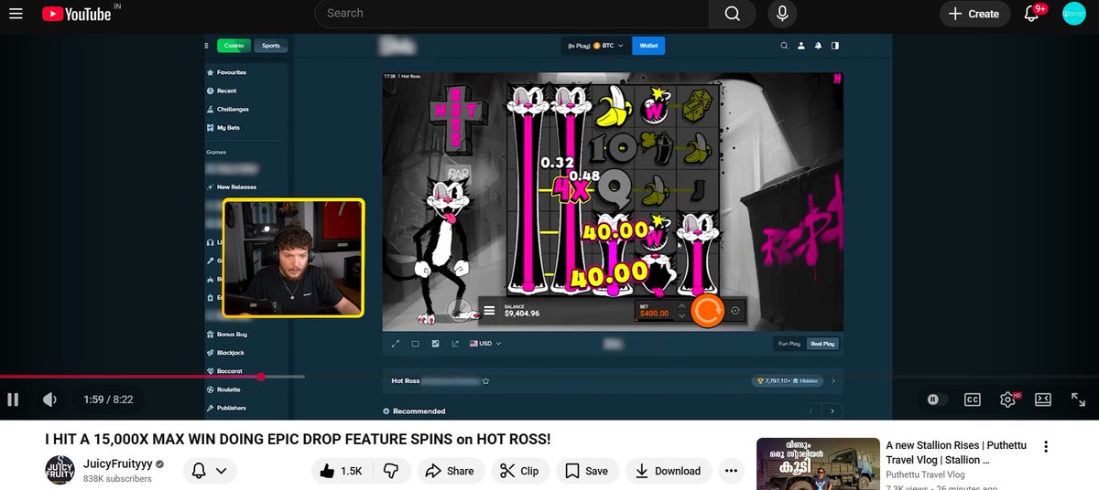Select Fun Play mode toggle
This screenshot has height=490, width=1099.
(x=789, y=344)
